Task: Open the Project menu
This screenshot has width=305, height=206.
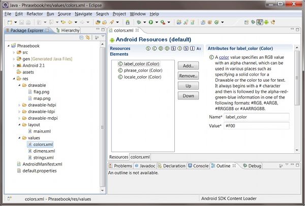Action: (x=119, y=14)
